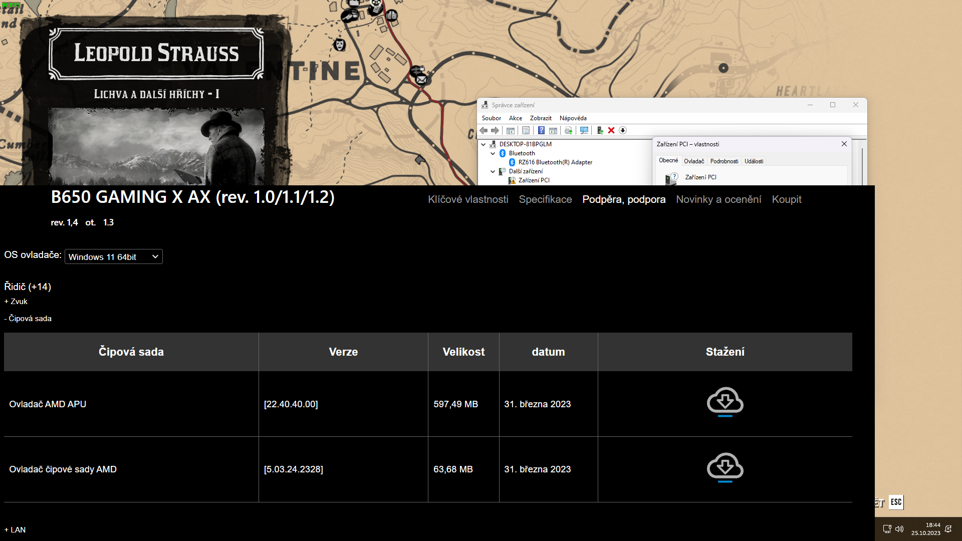Select RZ616 Bluetooth(R) Adapter in tree
Viewport: 962px width, 541px height.
coord(555,162)
